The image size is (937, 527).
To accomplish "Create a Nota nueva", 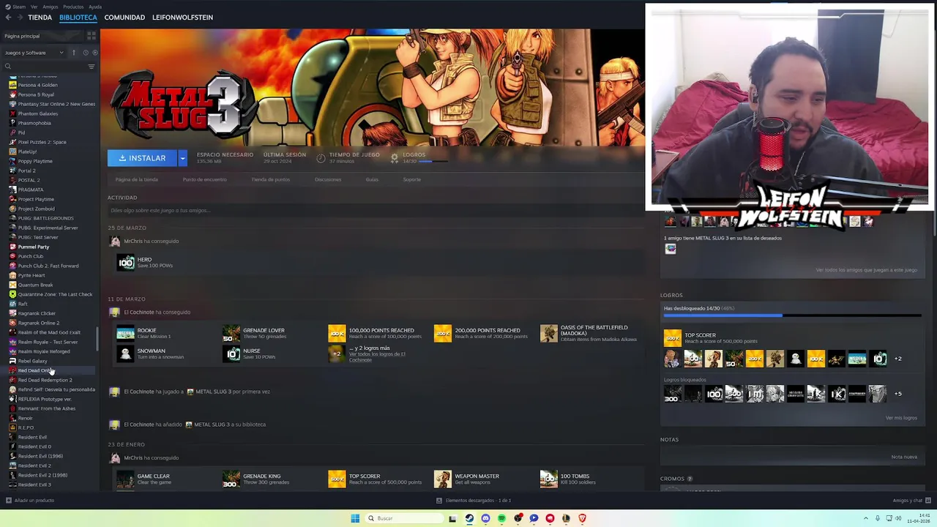I will click(x=904, y=457).
